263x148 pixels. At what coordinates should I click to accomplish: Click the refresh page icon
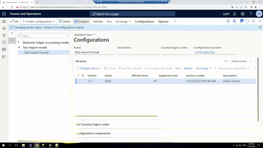pos(247,21)
